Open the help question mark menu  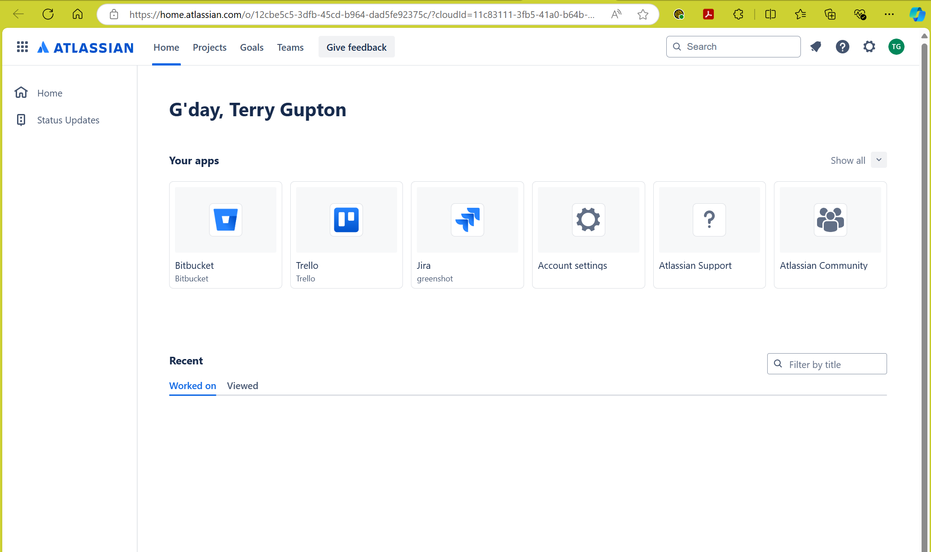point(843,47)
